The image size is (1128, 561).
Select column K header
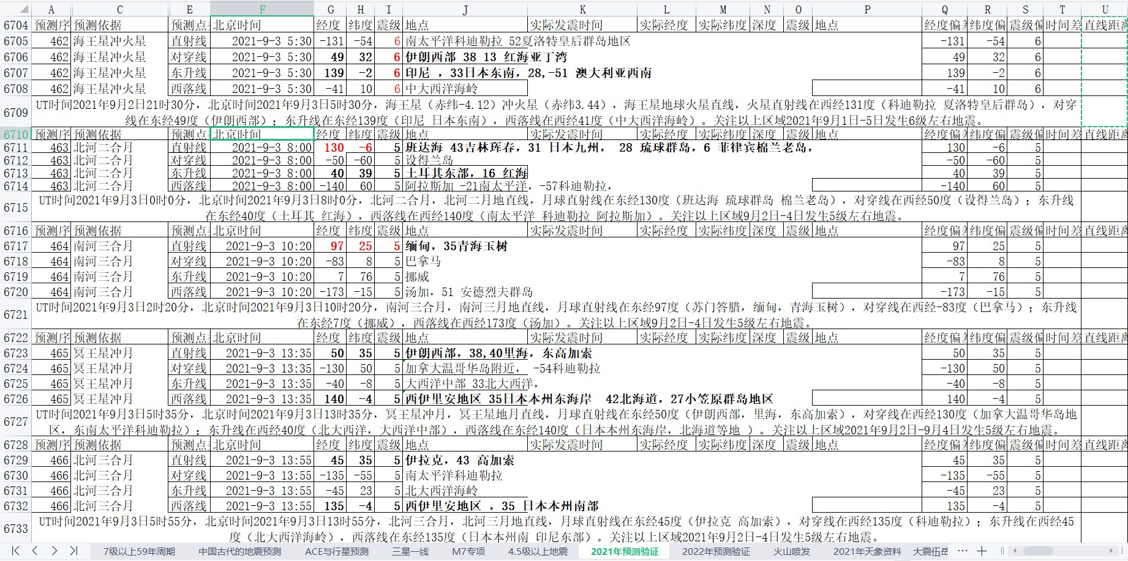pyautogui.click(x=582, y=9)
